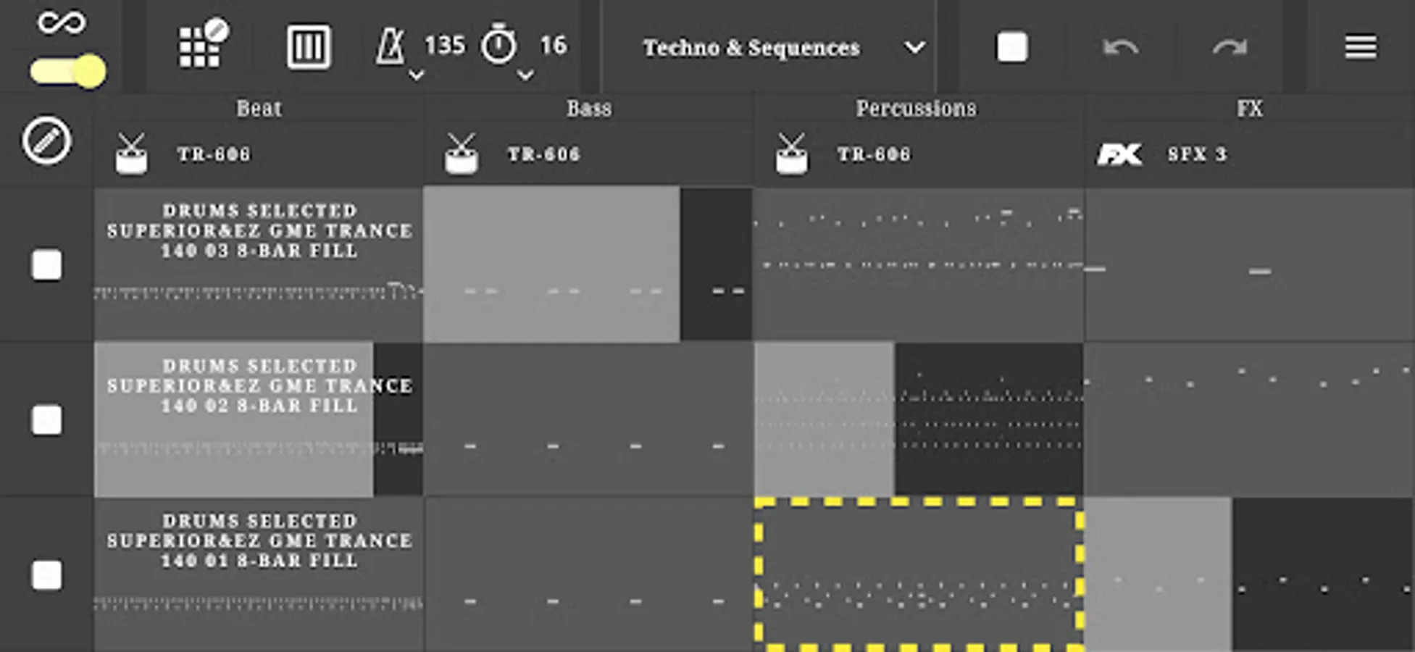Click the stopwatch timer icon
This screenshot has height=652, width=1415.
point(499,45)
